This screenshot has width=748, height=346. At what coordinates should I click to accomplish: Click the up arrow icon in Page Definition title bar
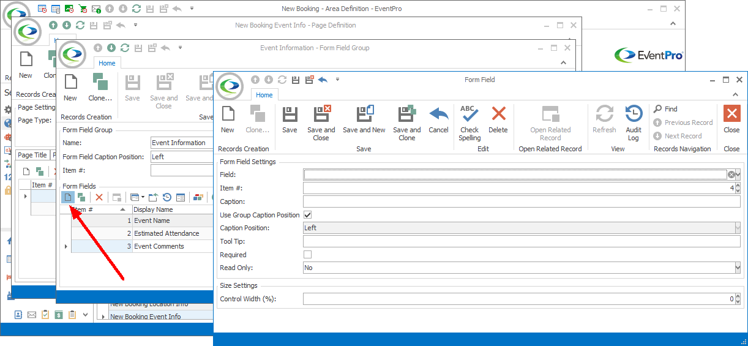coord(53,25)
